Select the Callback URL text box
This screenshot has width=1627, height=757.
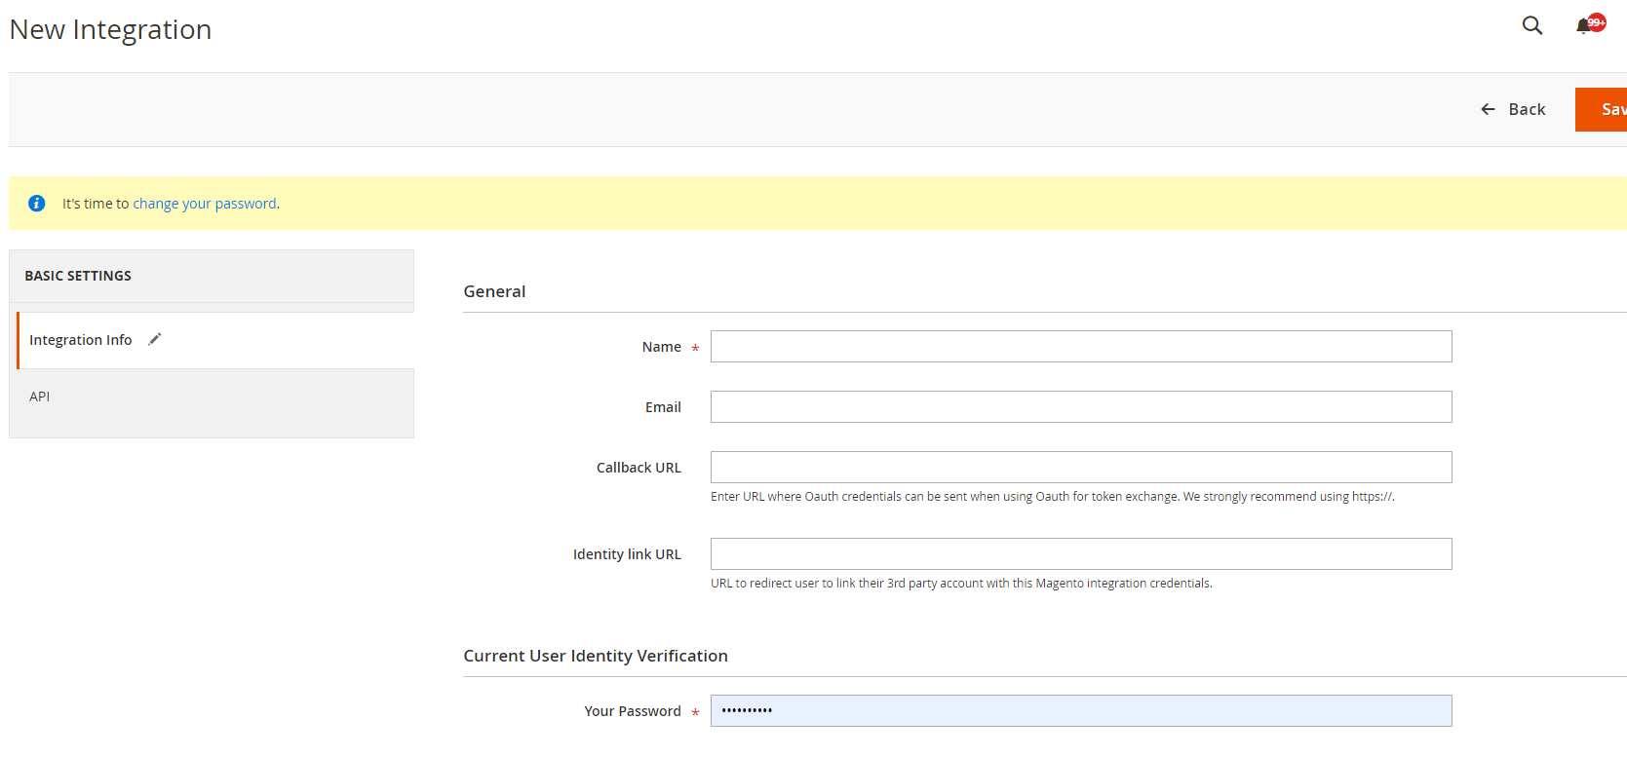(x=1080, y=468)
